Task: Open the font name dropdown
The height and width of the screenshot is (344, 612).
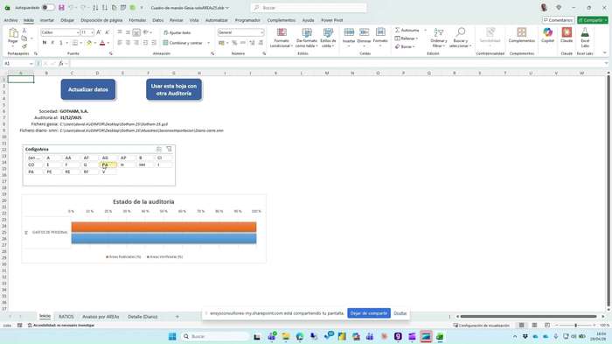Action: point(78,32)
